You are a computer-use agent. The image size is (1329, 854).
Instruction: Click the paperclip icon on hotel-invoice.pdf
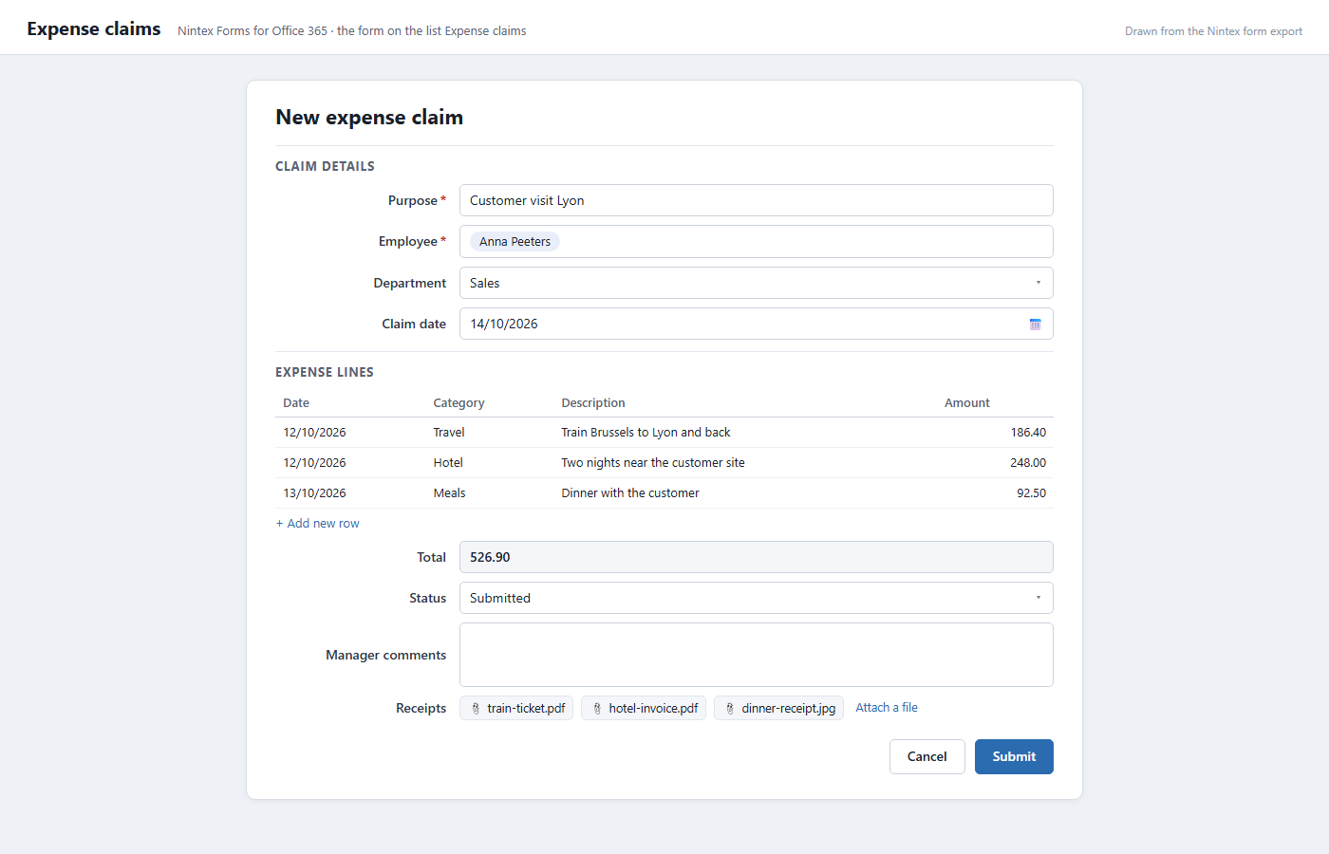click(x=597, y=709)
